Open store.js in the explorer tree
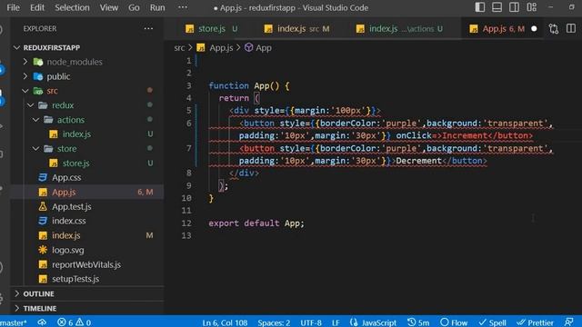582x327 pixels. [x=75, y=163]
